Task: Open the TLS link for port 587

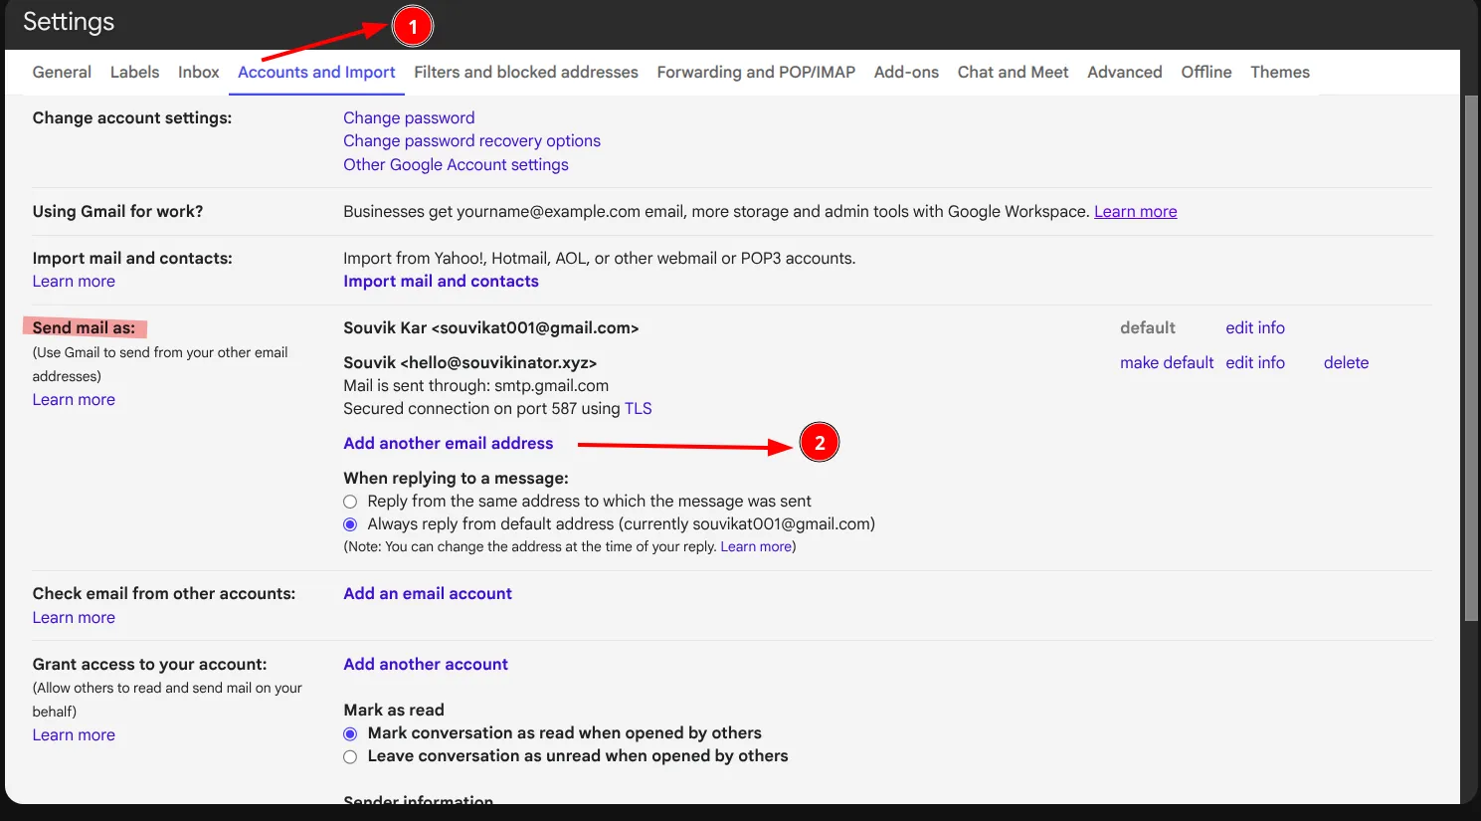Action: click(638, 408)
